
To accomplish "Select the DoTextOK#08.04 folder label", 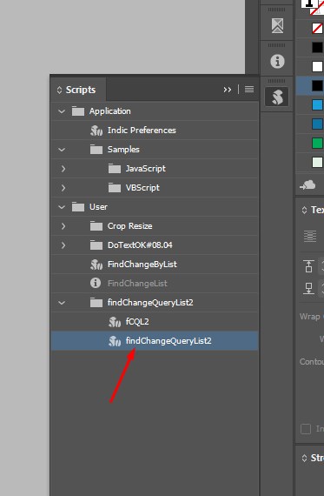I will (140, 245).
